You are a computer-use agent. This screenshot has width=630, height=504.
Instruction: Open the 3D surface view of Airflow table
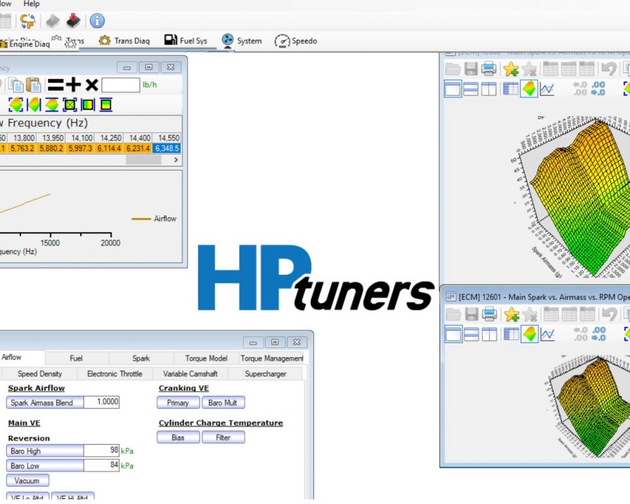tap(16, 105)
